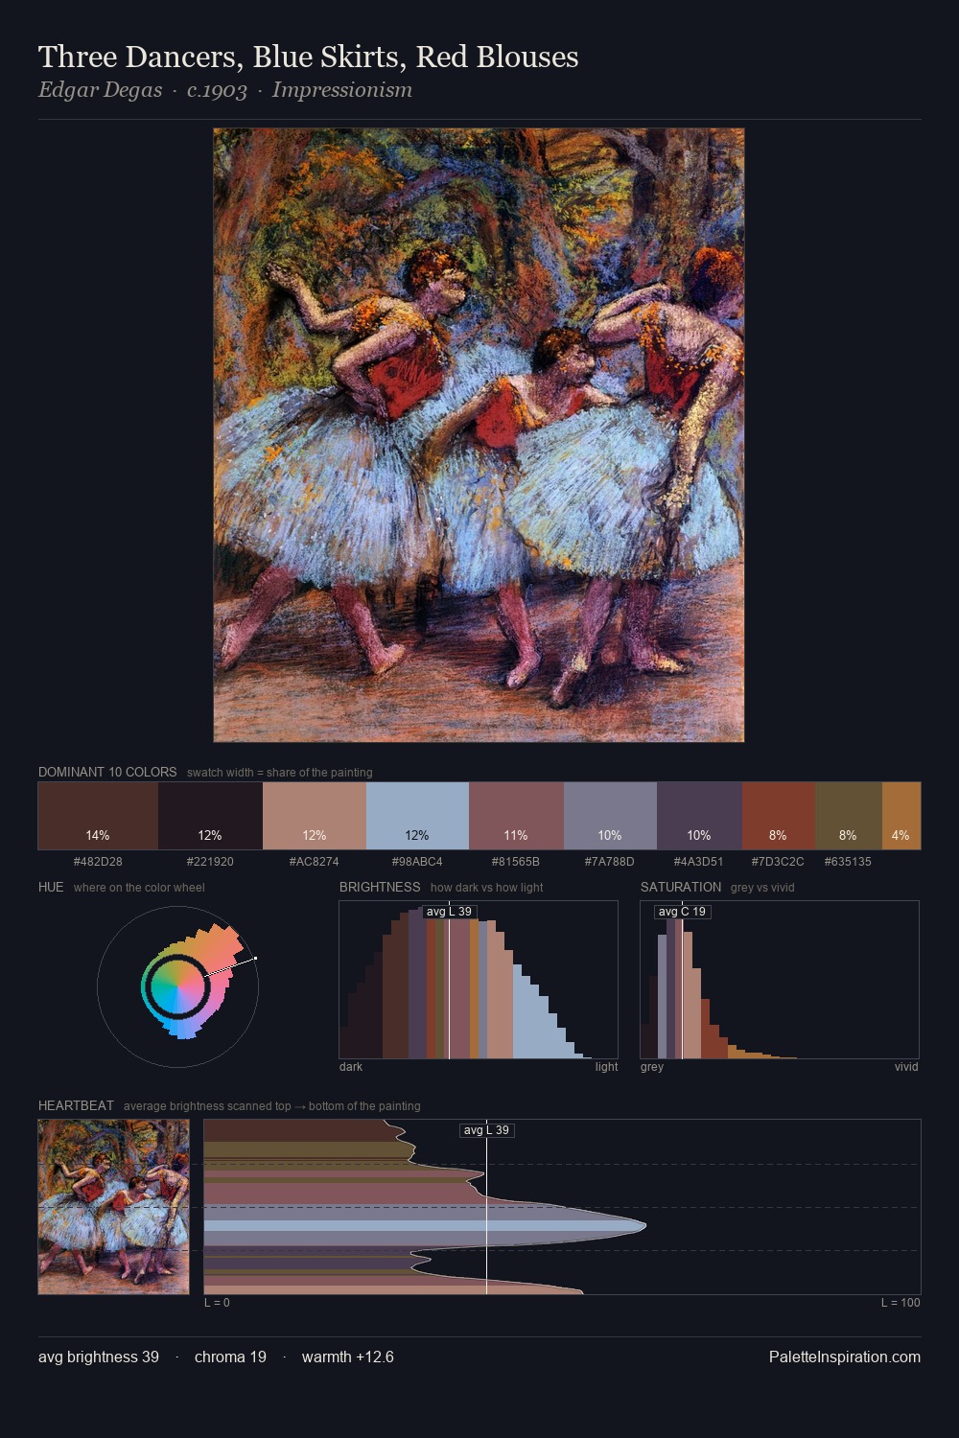
Task: Click the hex code '#482D28' label
Action: point(98,861)
